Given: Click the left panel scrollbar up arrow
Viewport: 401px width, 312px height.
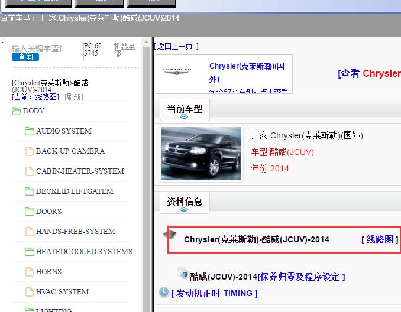Looking at the screenshot, I should coord(146,42).
